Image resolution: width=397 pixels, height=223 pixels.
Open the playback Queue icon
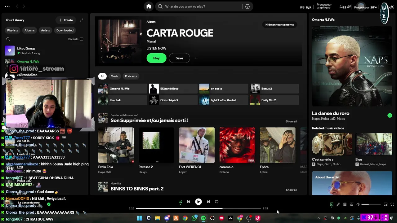tap(345, 204)
